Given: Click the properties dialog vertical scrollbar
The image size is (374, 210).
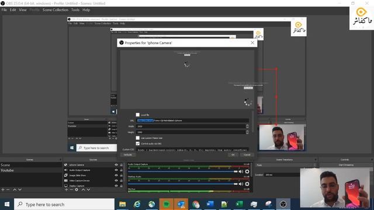Looking at the screenshot, I should click(252, 121).
